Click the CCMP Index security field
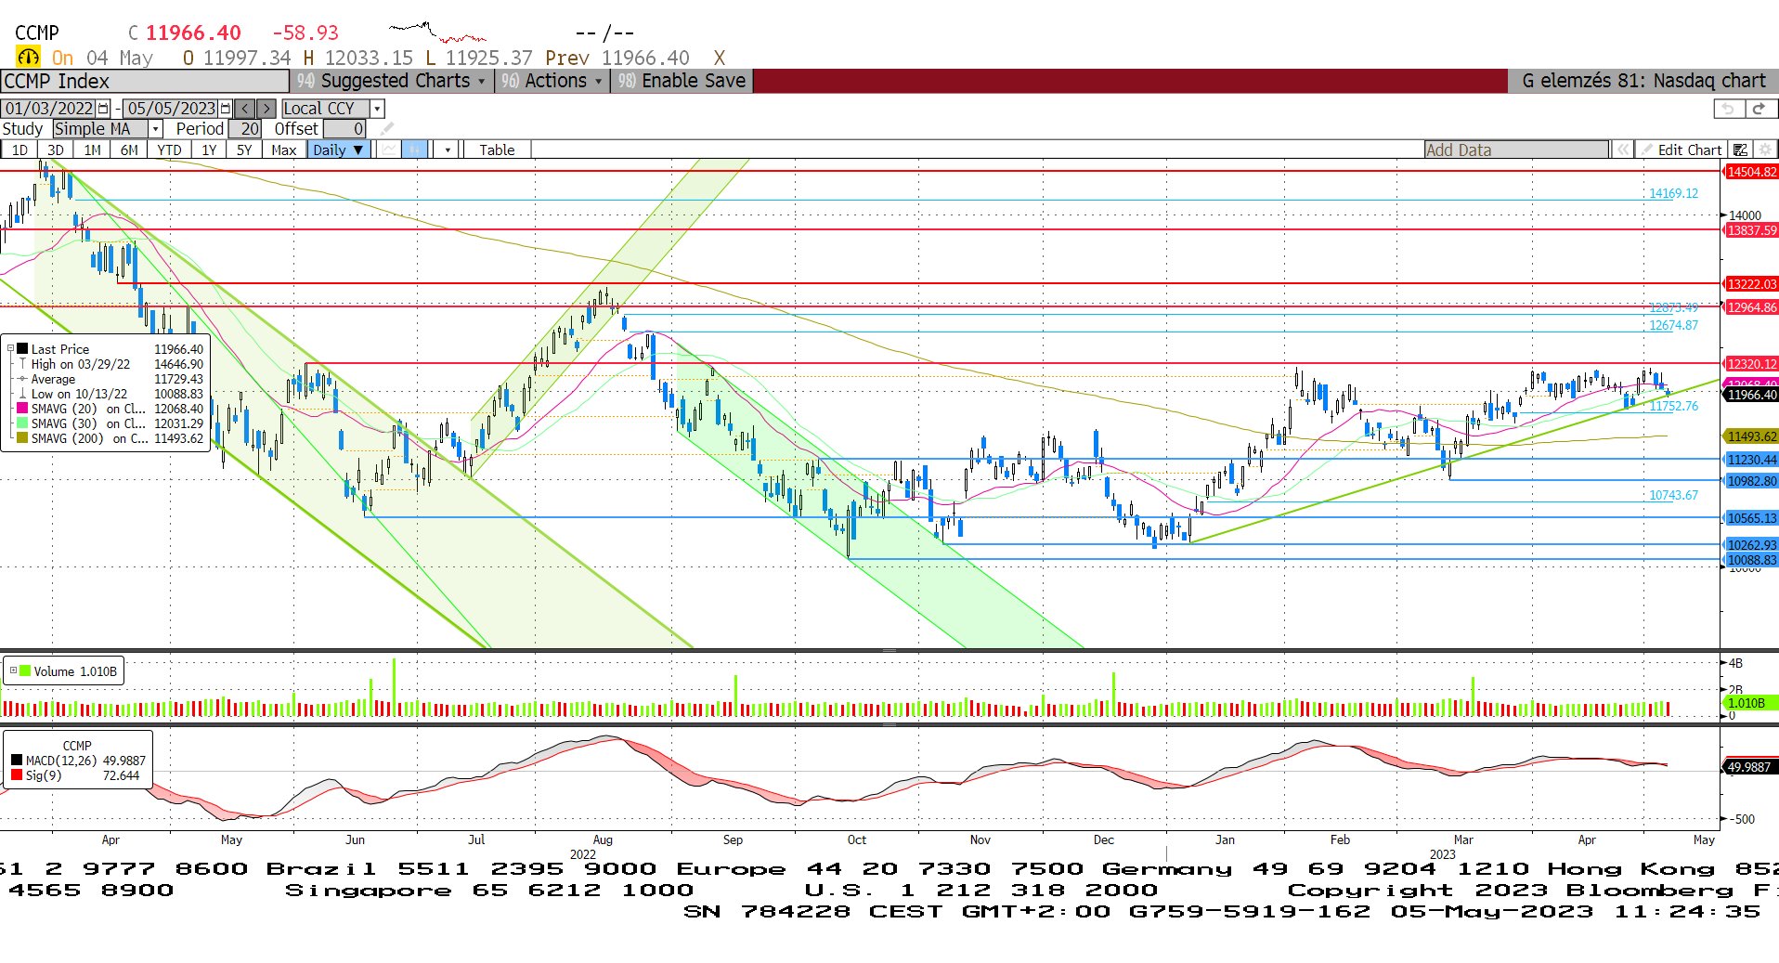The height and width of the screenshot is (963, 1779). click(145, 81)
